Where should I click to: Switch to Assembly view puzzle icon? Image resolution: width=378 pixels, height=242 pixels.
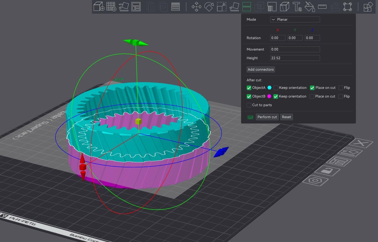tap(368, 6)
